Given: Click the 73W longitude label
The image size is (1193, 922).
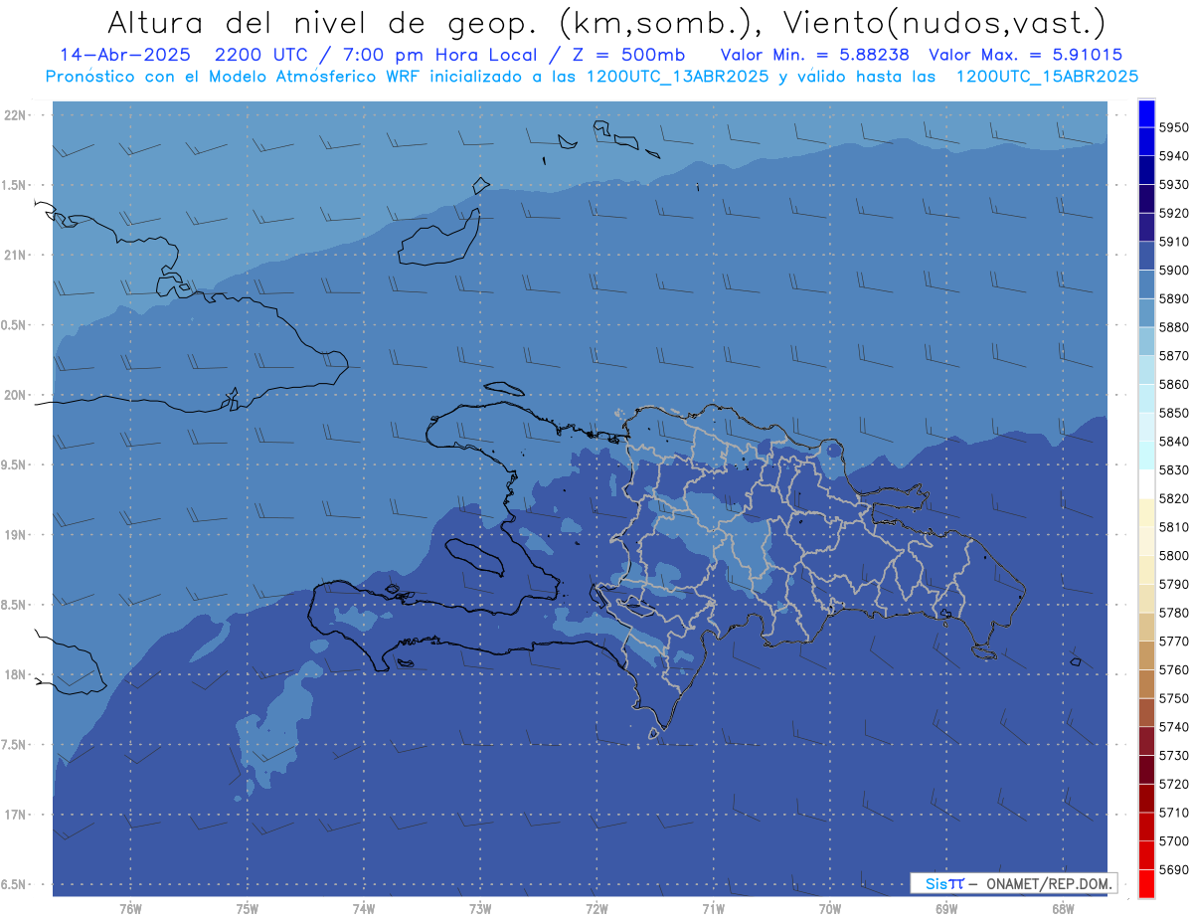Looking at the screenshot, I should pyautogui.click(x=480, y=909).
